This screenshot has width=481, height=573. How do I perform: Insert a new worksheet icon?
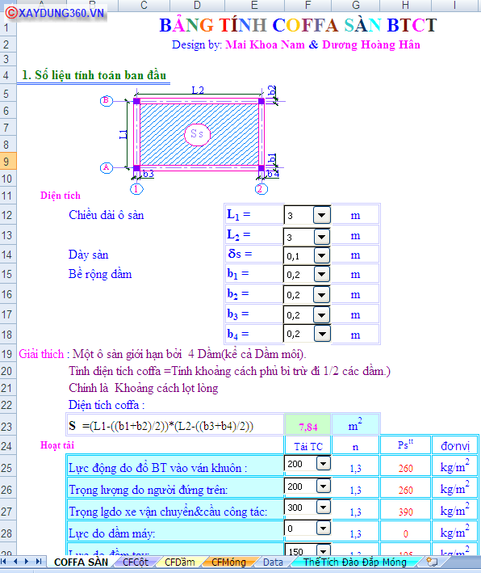tap(432, 562)
